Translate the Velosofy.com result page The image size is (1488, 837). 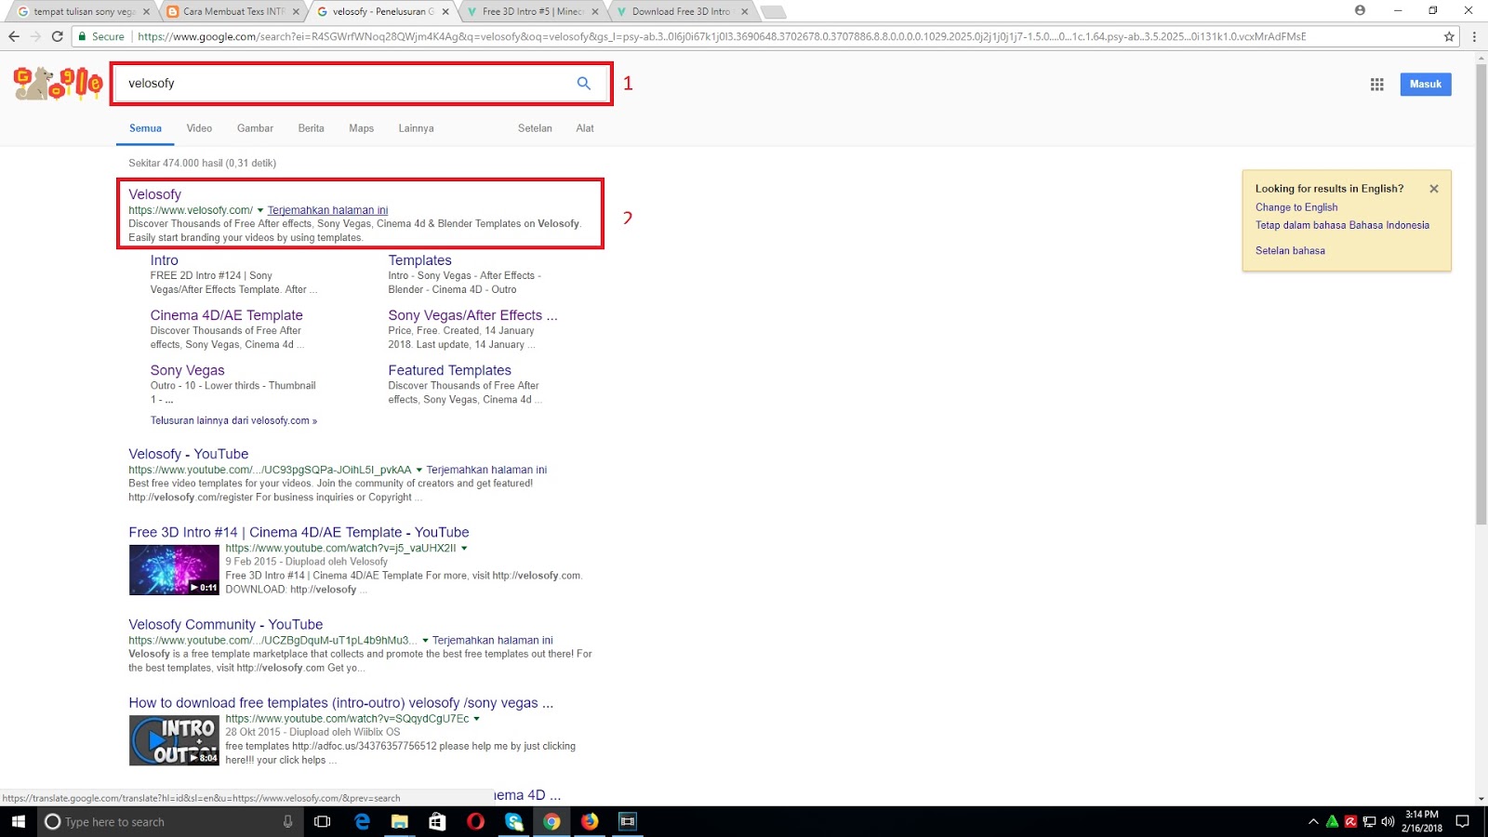(327, 210)
